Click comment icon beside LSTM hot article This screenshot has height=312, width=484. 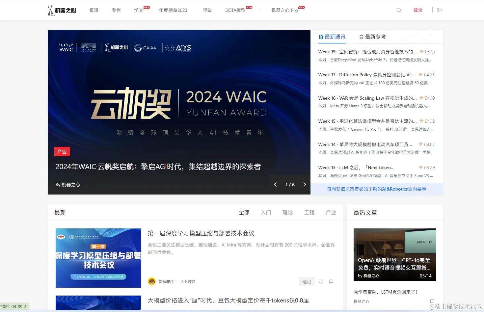click(432, 301)
